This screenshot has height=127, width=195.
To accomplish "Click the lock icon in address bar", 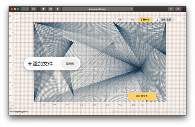I will pyautogui.click(x=90, y=9).
